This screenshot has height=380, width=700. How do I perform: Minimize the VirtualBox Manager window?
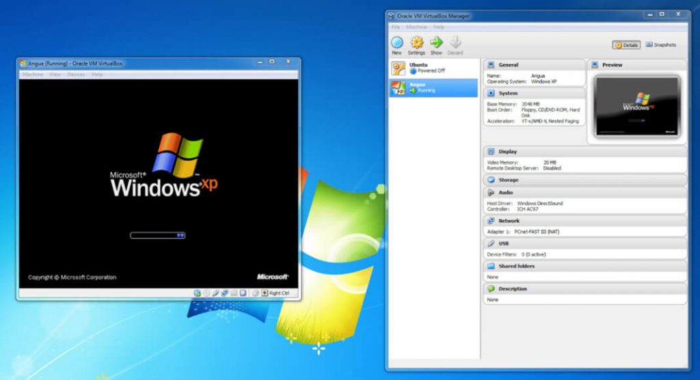650,15
